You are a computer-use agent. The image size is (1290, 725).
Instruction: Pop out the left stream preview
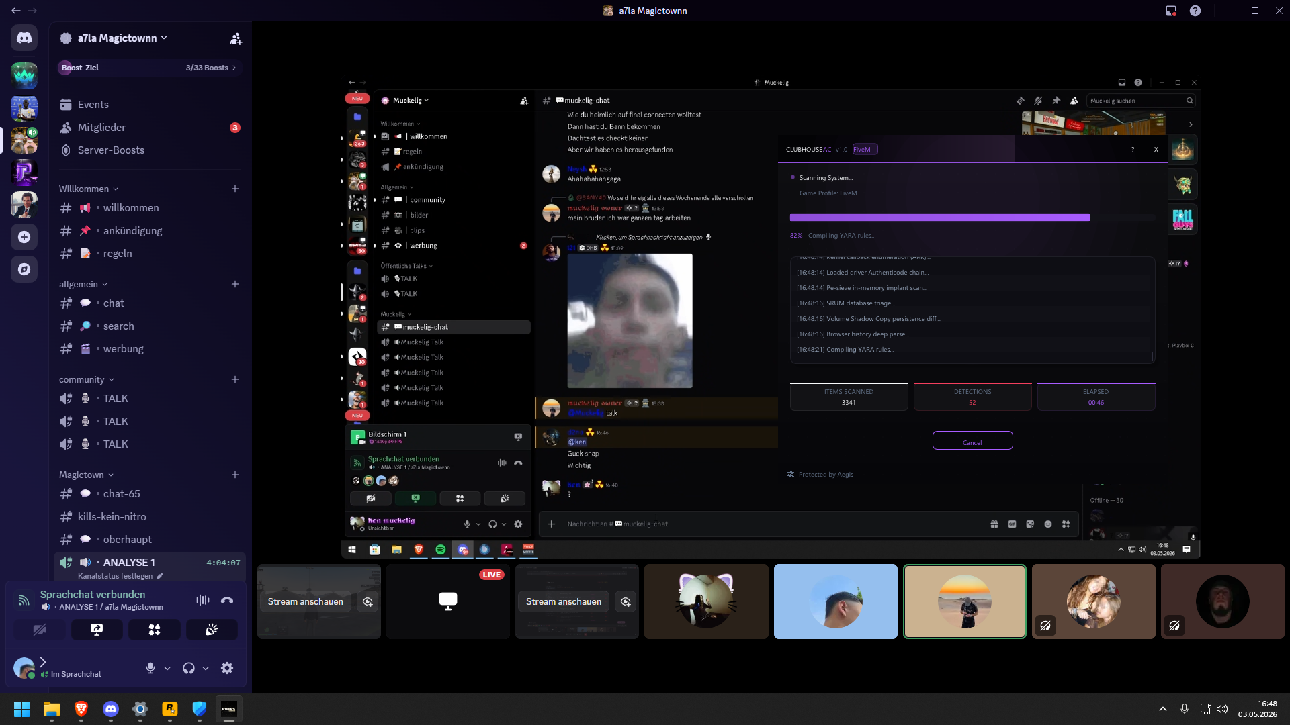tap(368, 602)
